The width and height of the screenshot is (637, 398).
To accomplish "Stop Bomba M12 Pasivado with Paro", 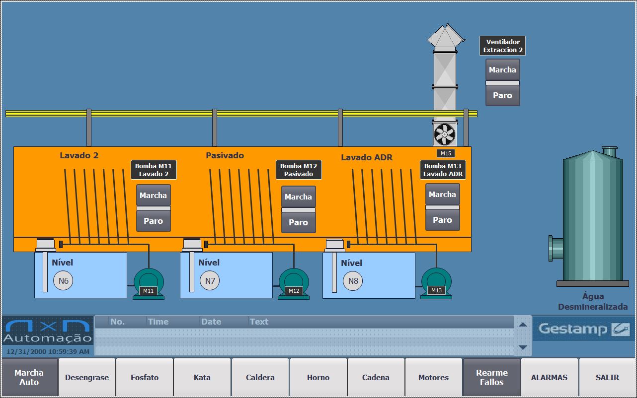I will 298,222.
